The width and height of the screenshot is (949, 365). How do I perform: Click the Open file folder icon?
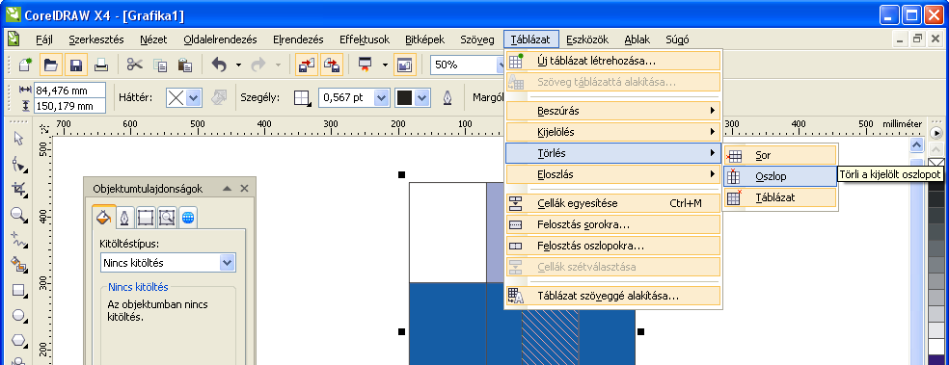point(51,65)
